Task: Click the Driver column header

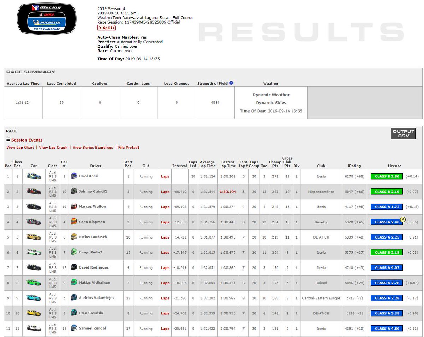Action: pos(96,166)
